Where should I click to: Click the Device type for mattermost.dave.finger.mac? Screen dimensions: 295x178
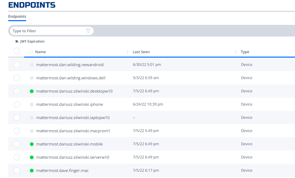(247, 170)
